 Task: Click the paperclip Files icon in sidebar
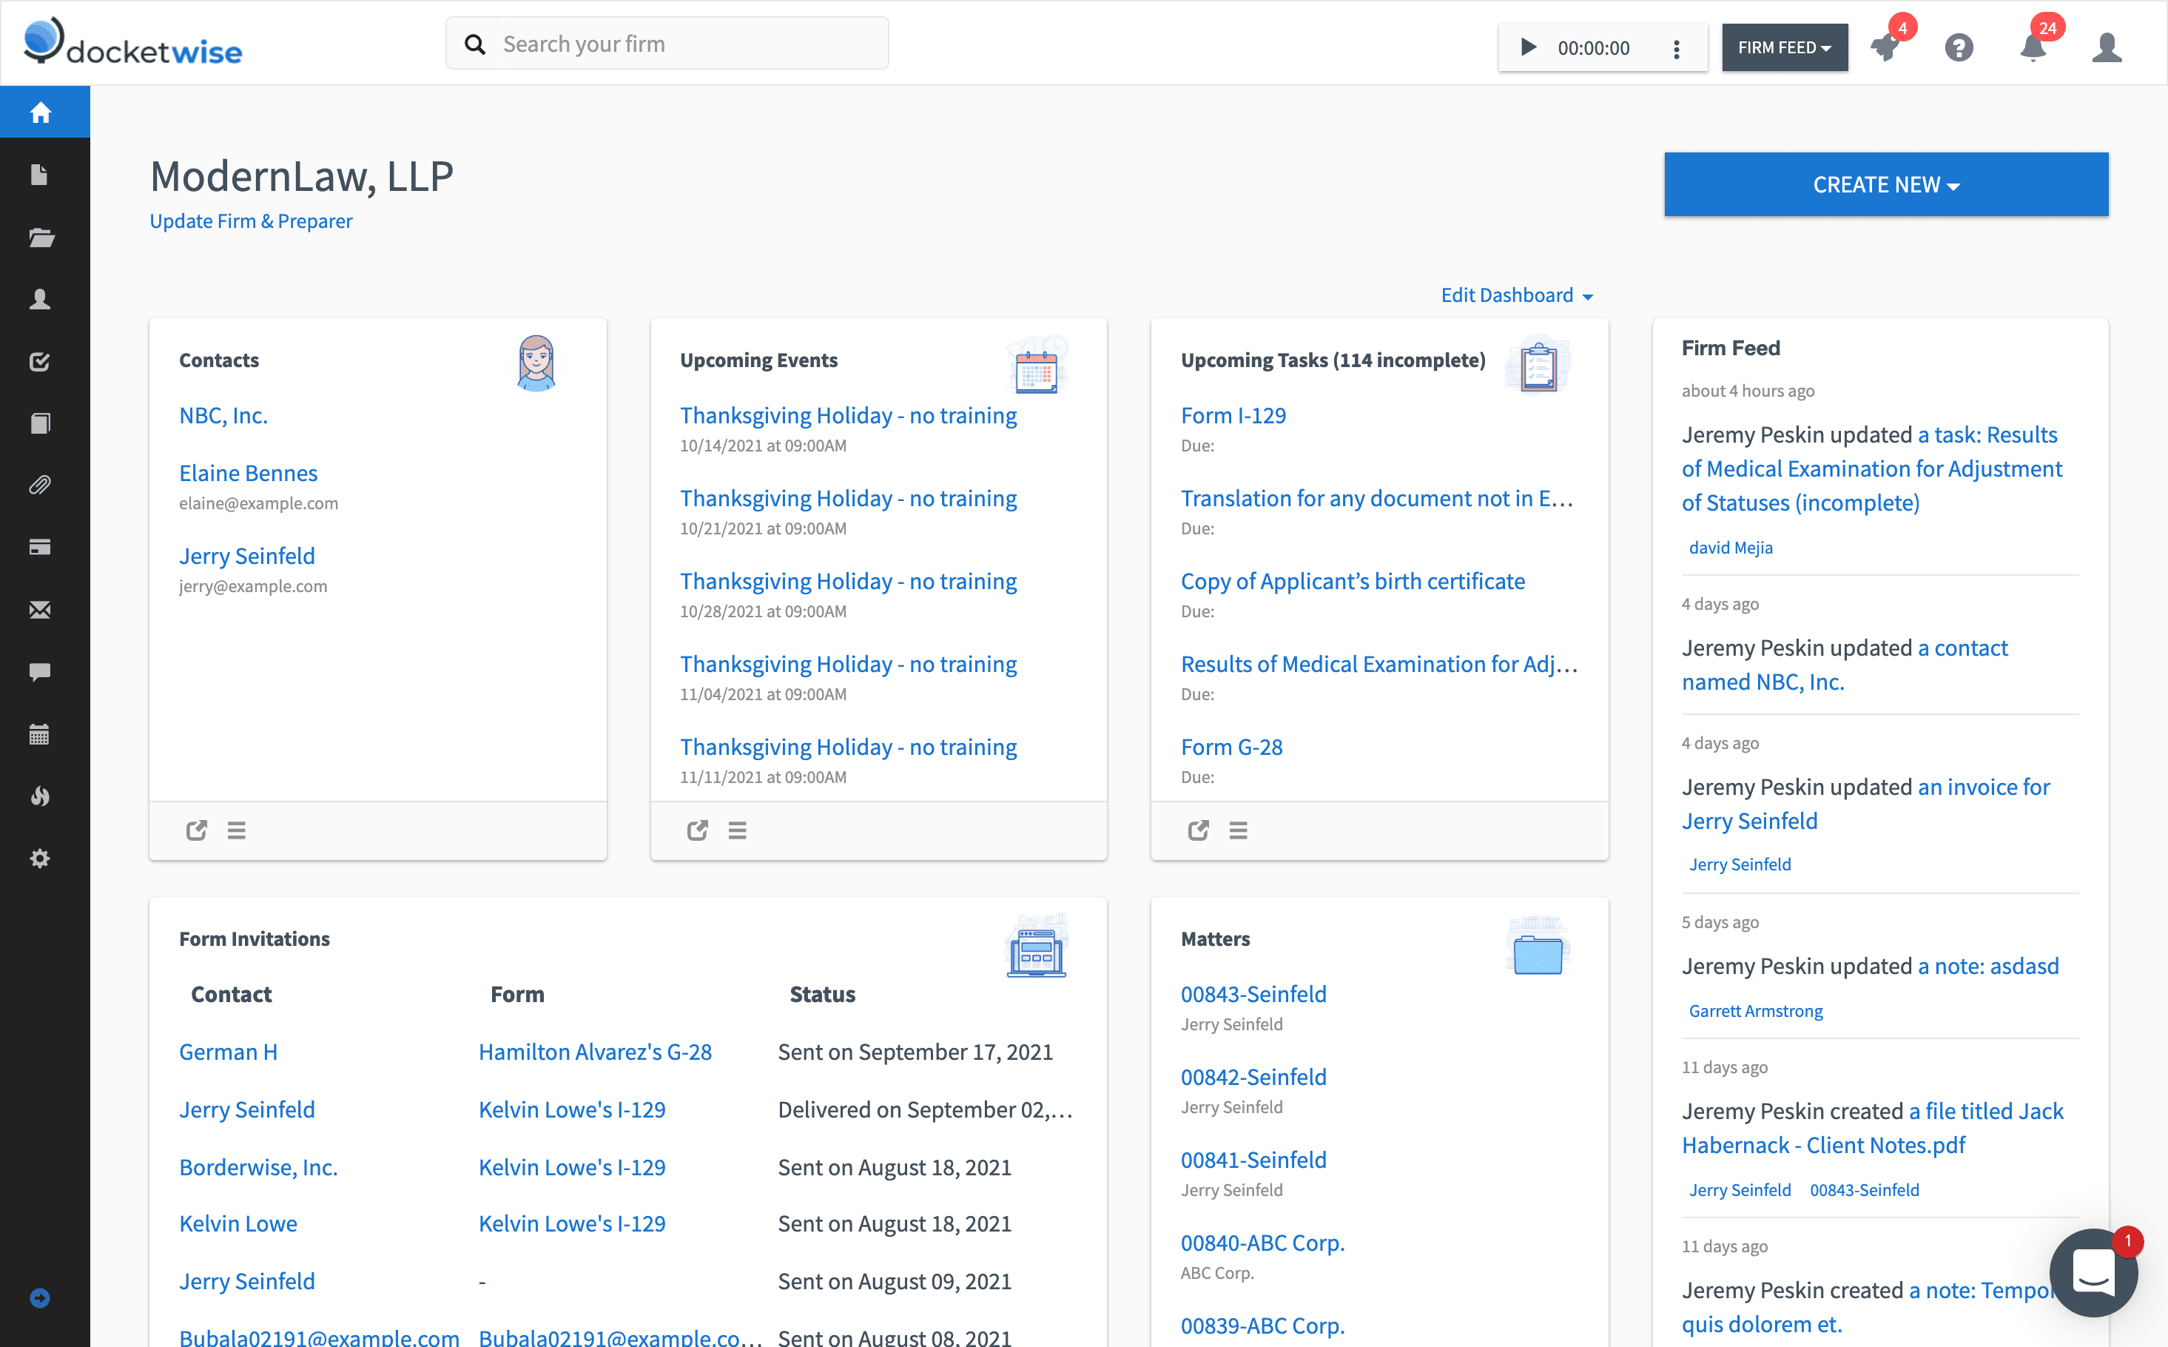coord(40,485)
